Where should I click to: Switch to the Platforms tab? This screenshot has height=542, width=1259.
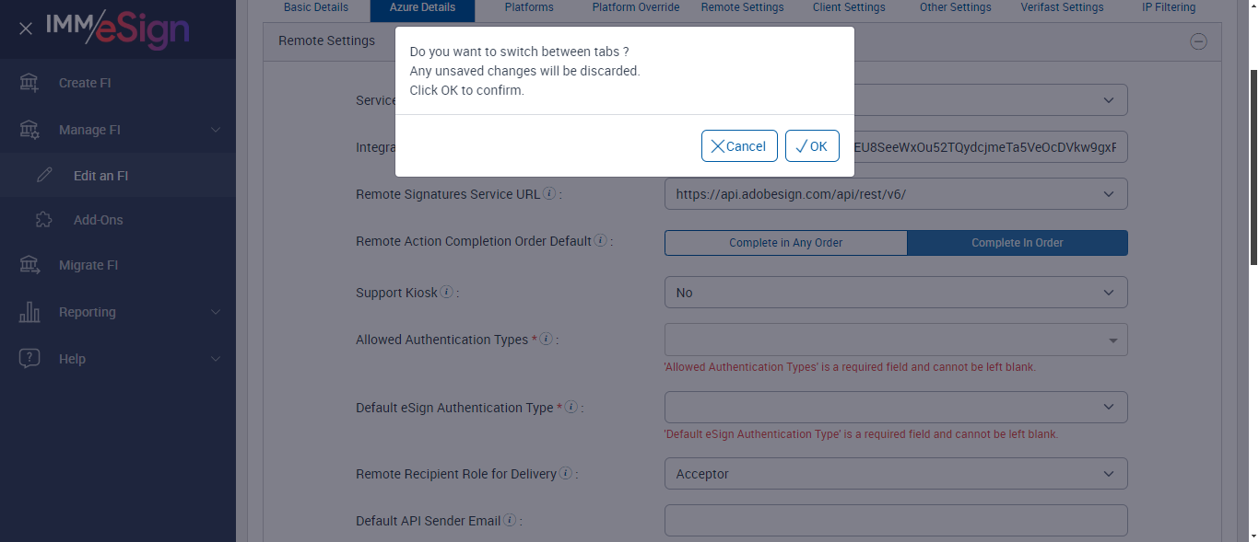tap(529, 7)
